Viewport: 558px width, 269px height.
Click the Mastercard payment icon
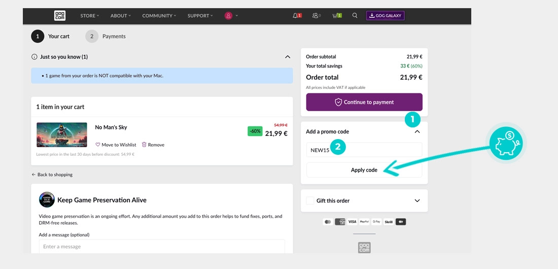pyautogui.click(x=328, y=222)
